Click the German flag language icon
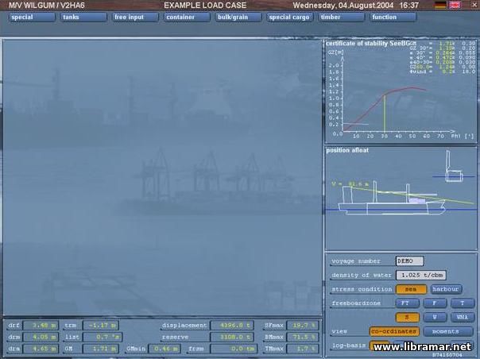 point(439,5)
